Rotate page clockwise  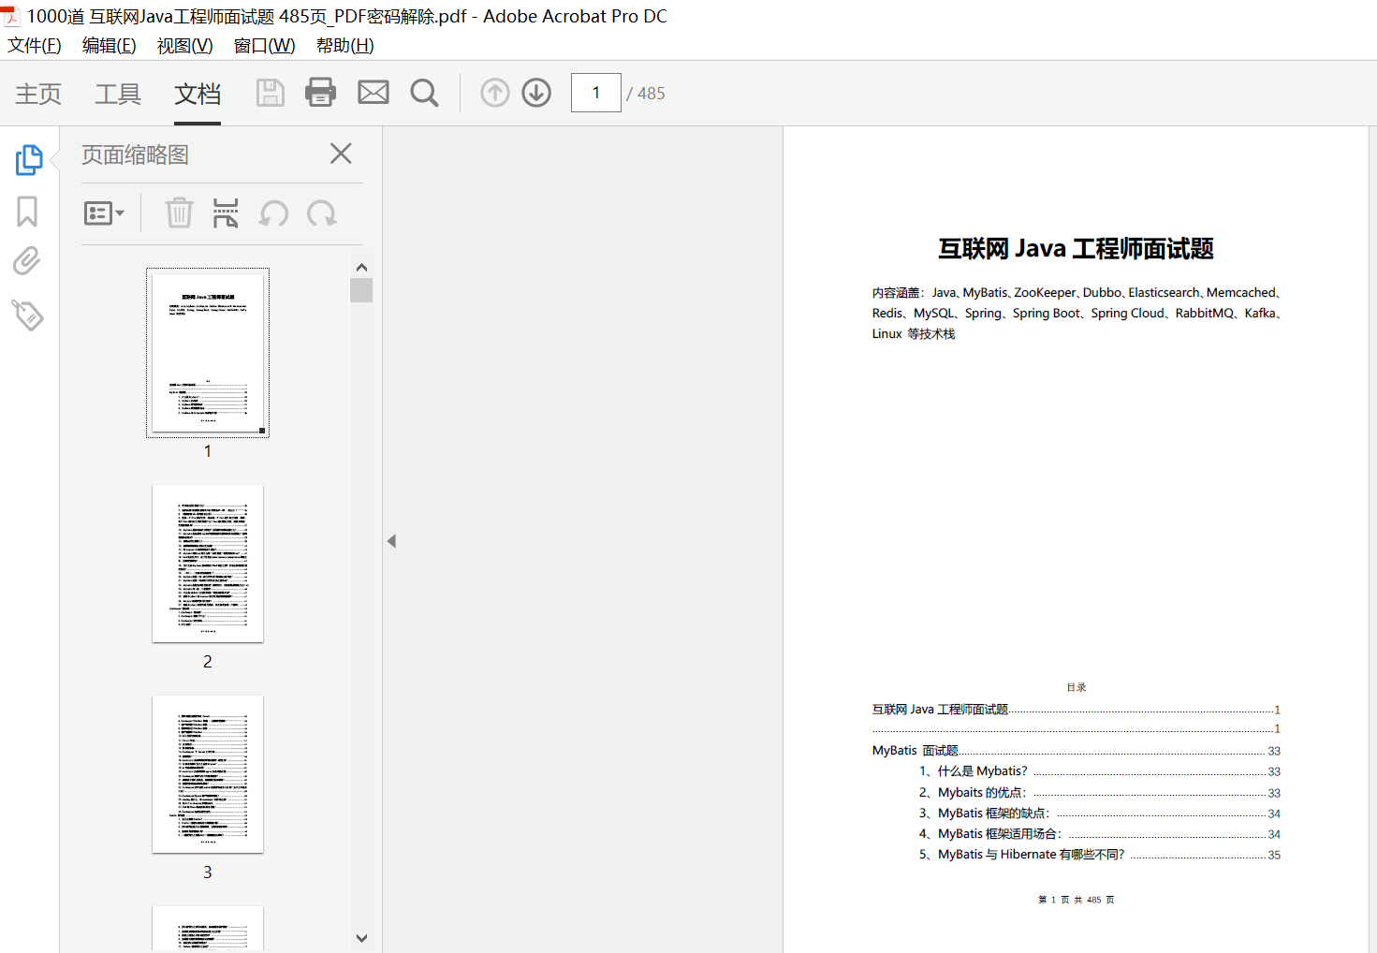[x=322, y=213]
